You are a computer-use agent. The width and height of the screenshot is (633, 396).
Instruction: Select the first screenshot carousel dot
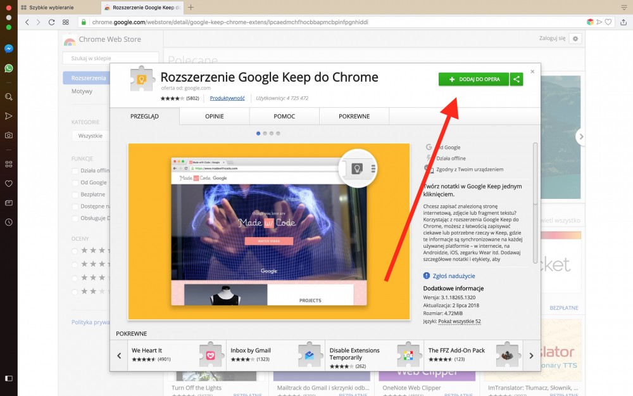point(258,133)
